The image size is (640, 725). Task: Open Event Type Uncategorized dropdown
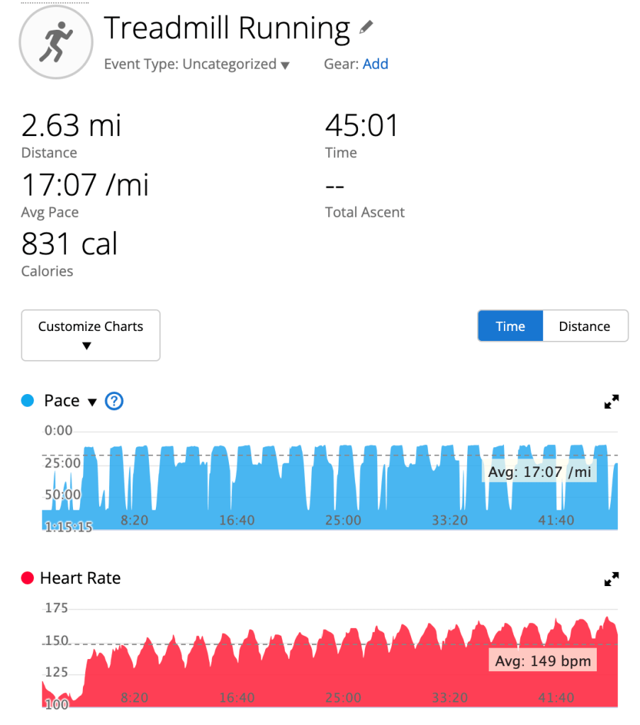tap(197, 64)
